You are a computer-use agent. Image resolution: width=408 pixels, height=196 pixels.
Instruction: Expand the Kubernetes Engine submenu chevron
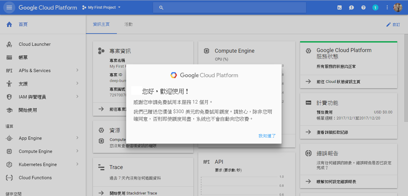(77, 164)
